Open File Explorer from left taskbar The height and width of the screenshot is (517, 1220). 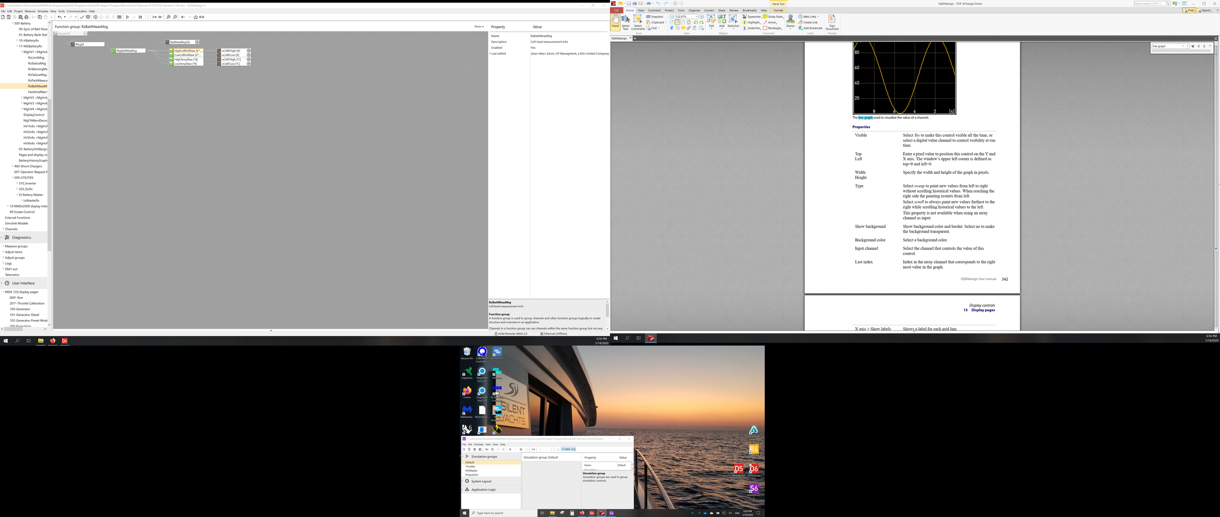[x=40, y=341]
